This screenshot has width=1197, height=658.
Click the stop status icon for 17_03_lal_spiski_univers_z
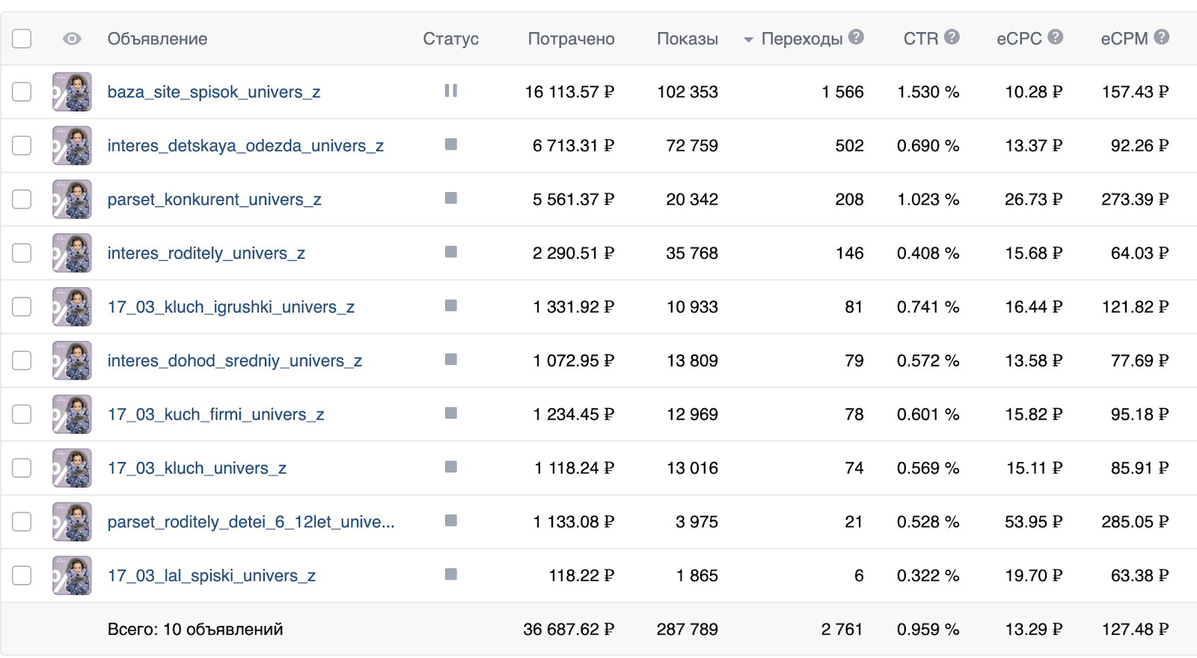(x=450, y=574)
